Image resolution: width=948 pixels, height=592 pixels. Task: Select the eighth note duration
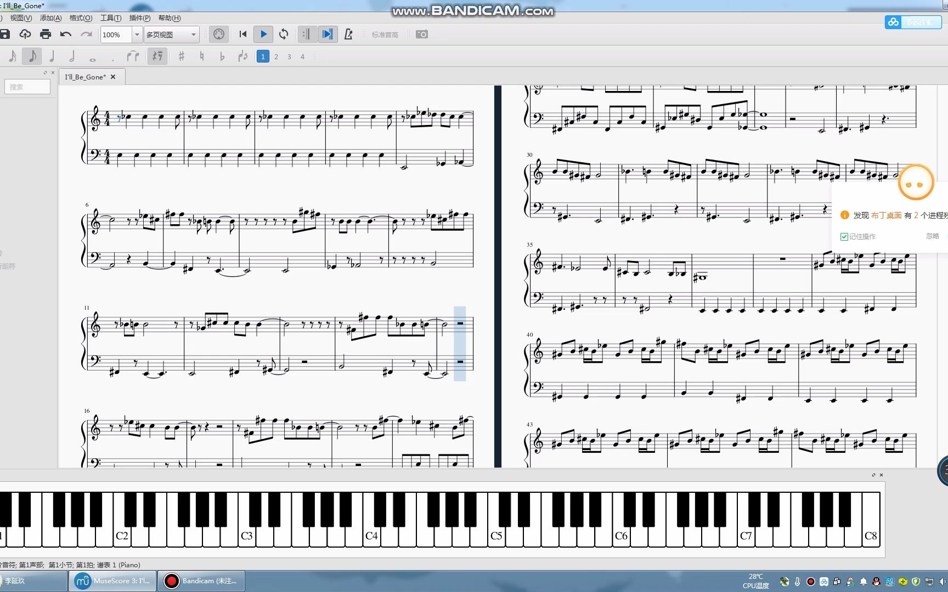coord(32,56)
